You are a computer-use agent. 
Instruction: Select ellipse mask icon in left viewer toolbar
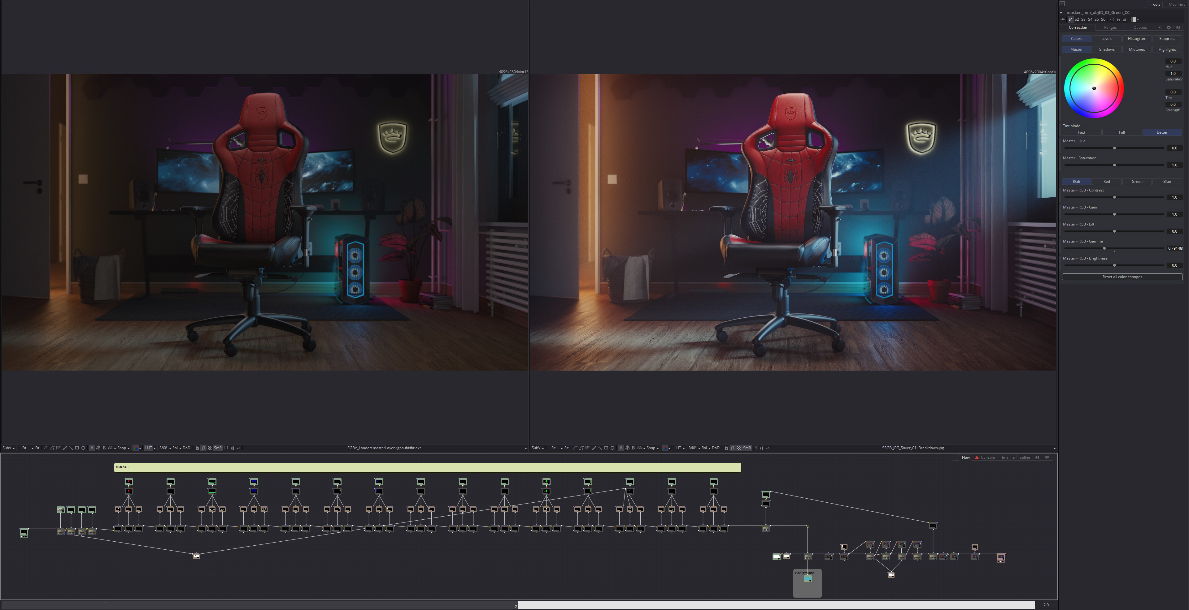coord(83,448)
